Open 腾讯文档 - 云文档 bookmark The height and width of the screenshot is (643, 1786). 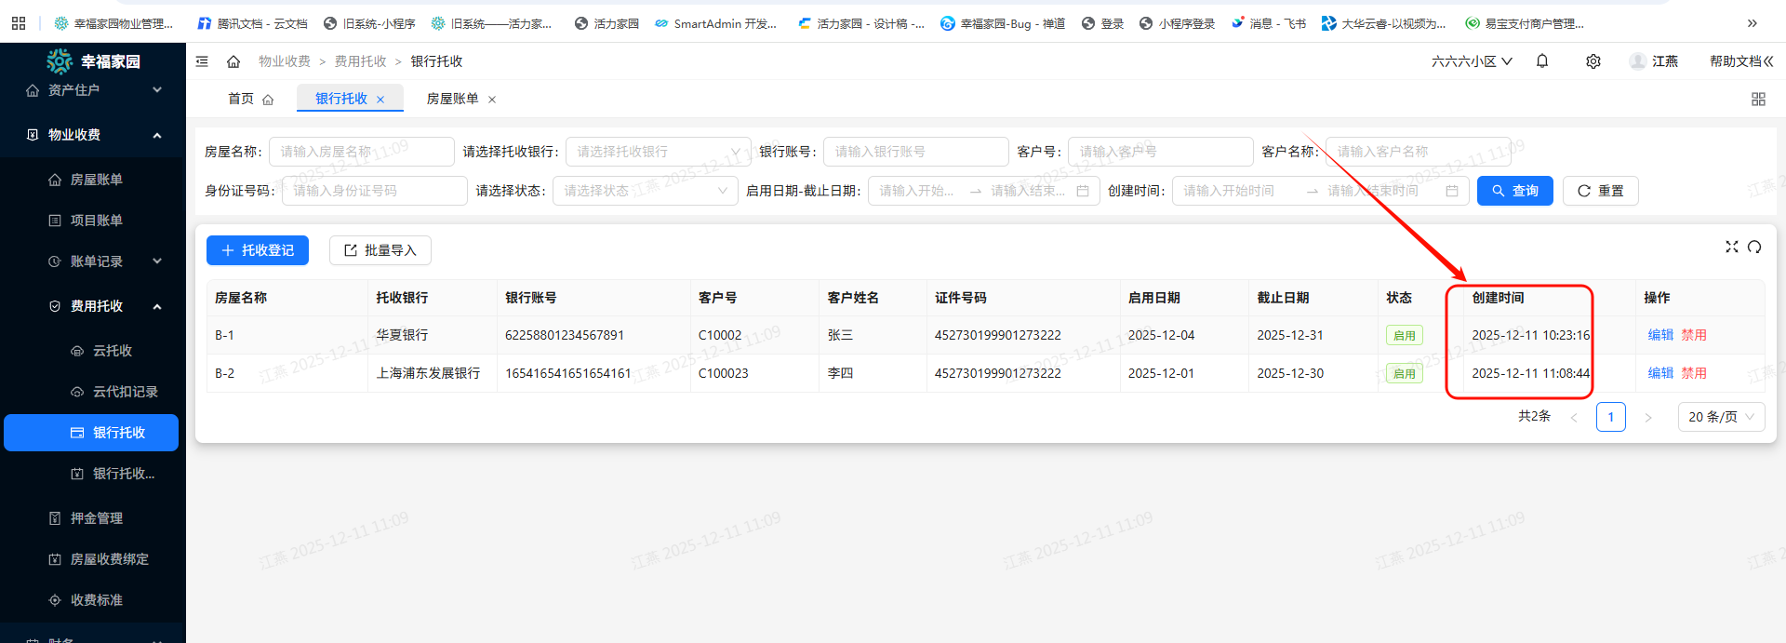point(252,23)
